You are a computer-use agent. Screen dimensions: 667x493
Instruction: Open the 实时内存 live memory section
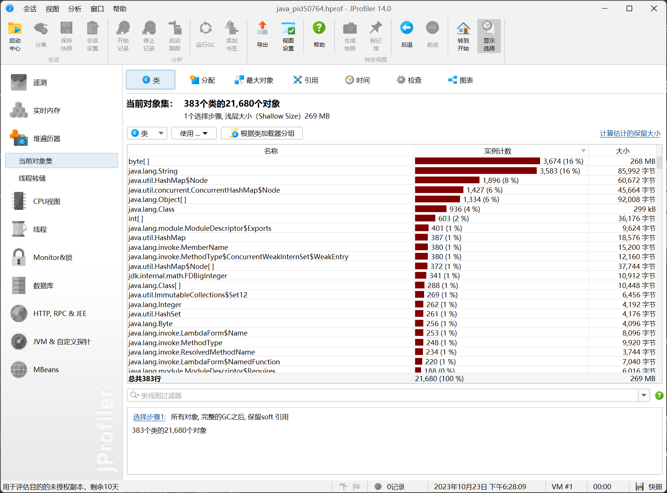pos(62,110)
